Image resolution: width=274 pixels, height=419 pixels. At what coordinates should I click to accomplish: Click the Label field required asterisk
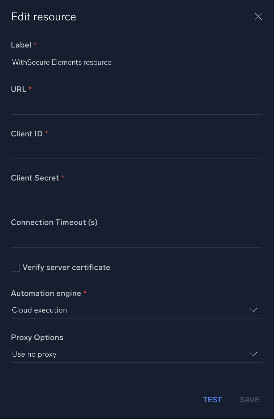[x=35, y=45]
